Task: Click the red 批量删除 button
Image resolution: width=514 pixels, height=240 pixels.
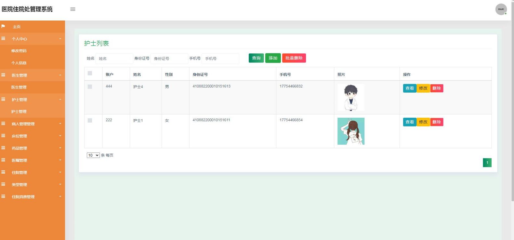Action: 294,58
